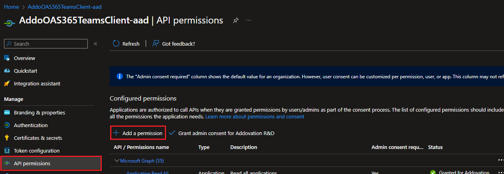Open the Authentication settings
Image resolution: width=504 pixels, height=174 pixels.
[31, 125]
